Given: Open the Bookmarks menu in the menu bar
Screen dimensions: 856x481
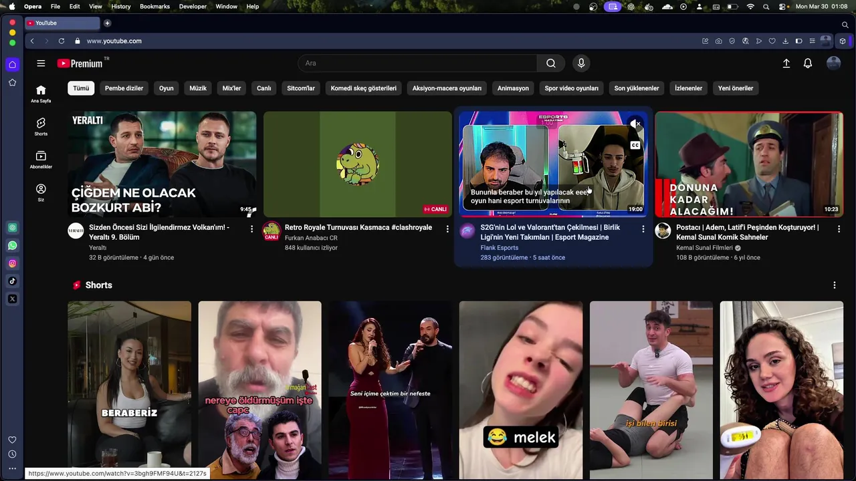Looking at the screenshot, I should click(154, 7).
